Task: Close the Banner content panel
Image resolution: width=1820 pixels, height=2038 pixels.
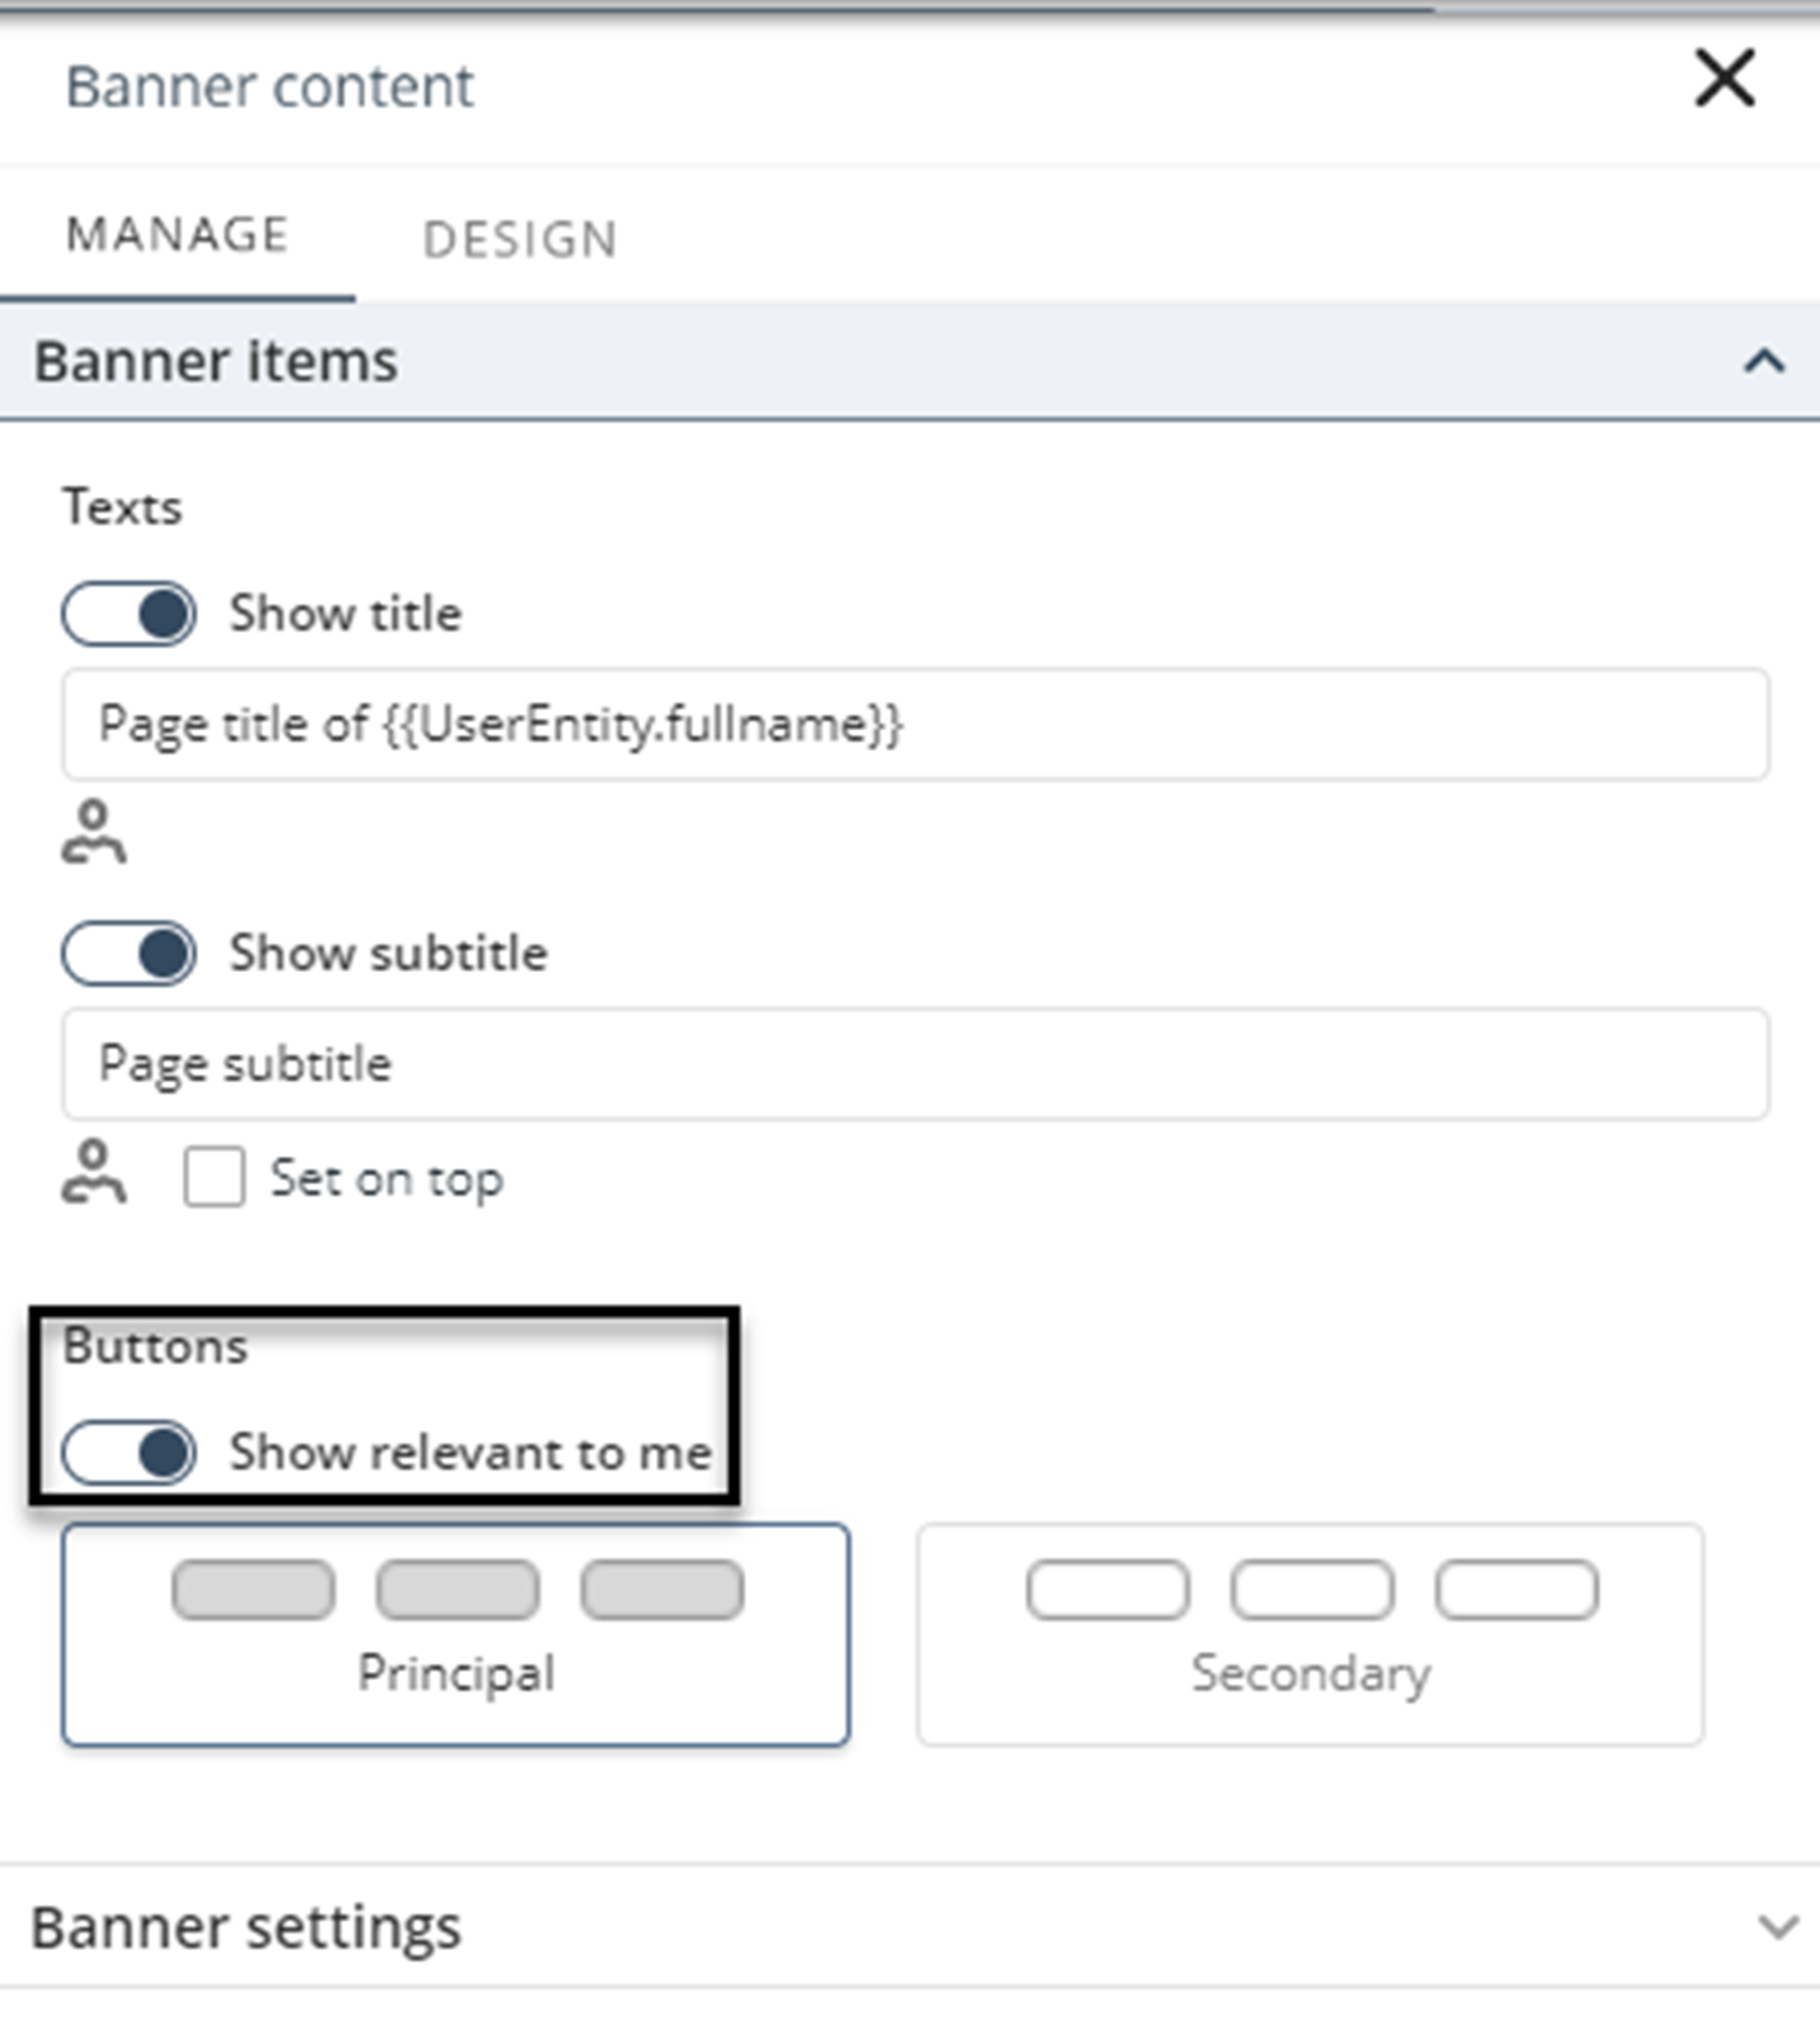Action: point(1725,78)
